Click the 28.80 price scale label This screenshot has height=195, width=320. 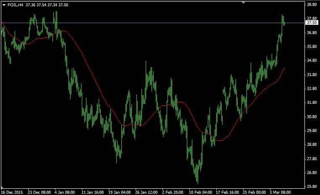(x=312, y=145)
